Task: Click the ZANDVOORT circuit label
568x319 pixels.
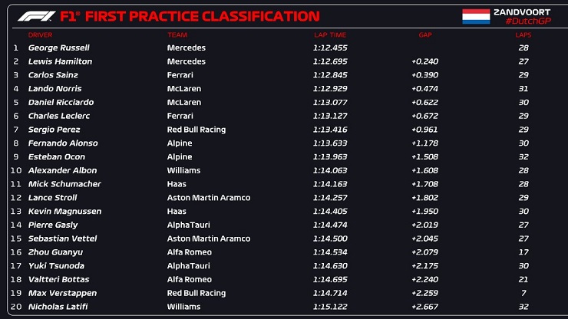Action: coord(522,12)
